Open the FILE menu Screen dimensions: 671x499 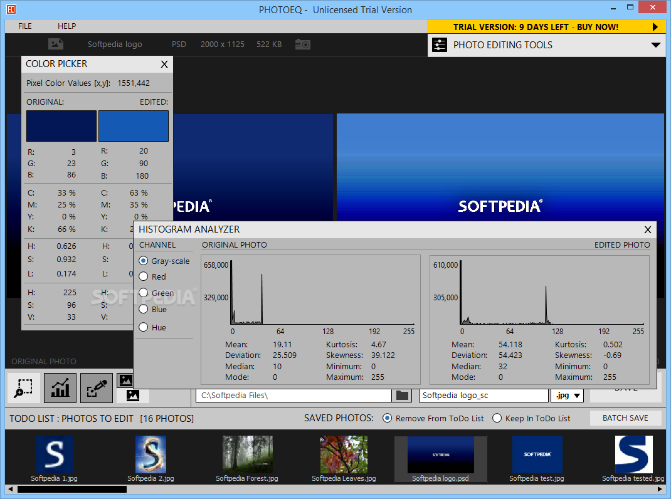point(25,26)
